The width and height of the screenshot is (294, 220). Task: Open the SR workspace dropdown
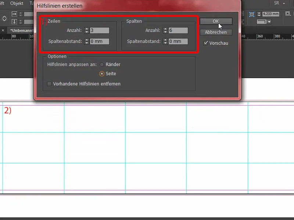(279, 3)
